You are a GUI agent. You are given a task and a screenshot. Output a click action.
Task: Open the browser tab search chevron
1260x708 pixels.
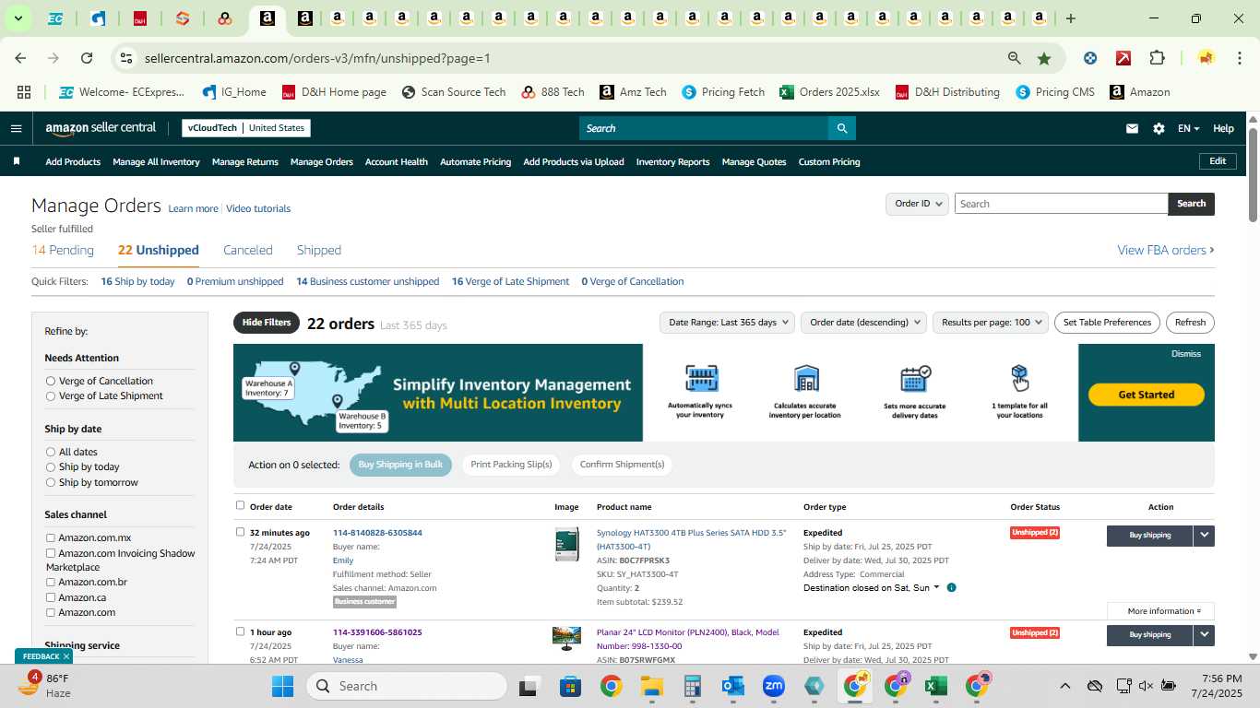tap(18, 18)
